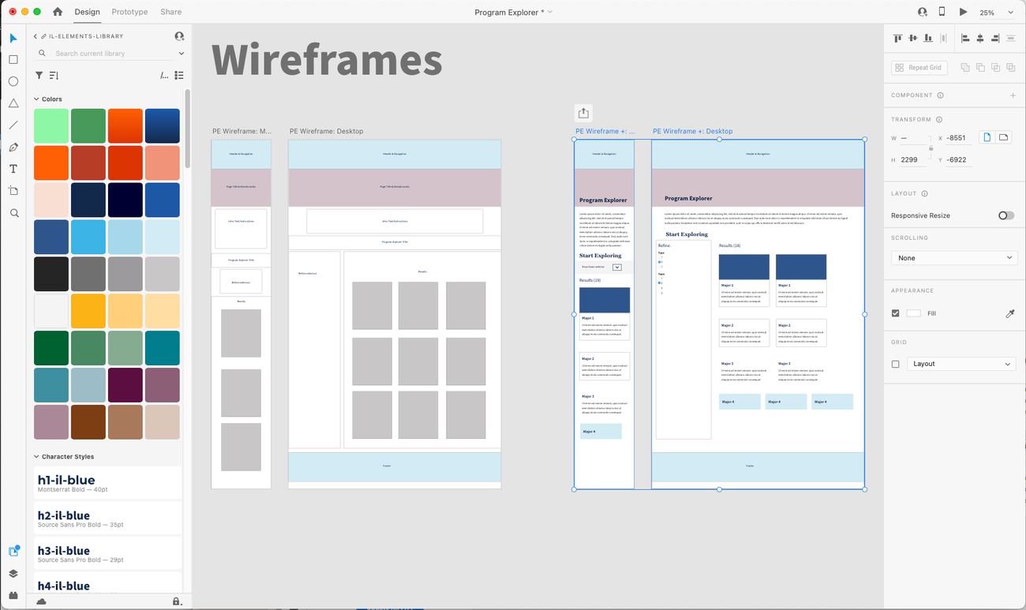
Task: Set artboard orientation to portrait
Action: (x=987, y=137)
